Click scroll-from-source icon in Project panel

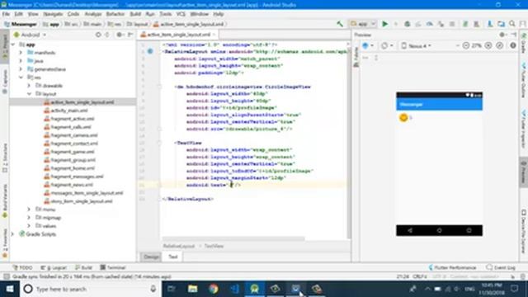point(98,35)
